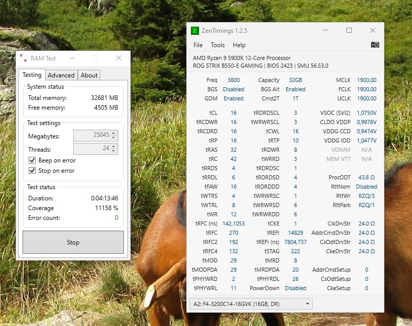The width and height of the screenshot is (412, 326).
Task: Click the ROG STRIX B550-E GAMING BIOS line
Action: click(261, 66)
